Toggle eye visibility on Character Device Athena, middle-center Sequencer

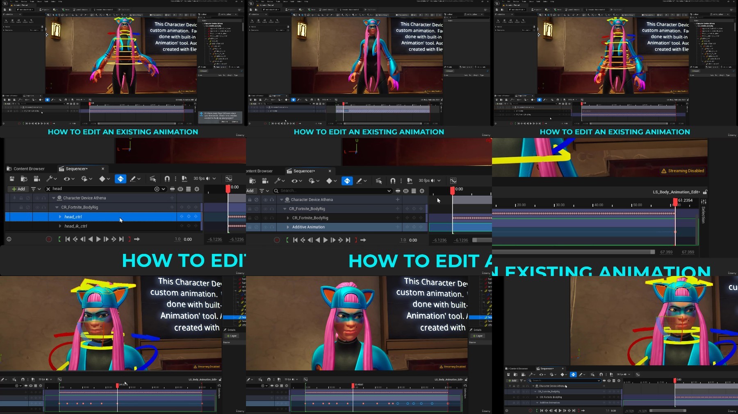[265, 200]
